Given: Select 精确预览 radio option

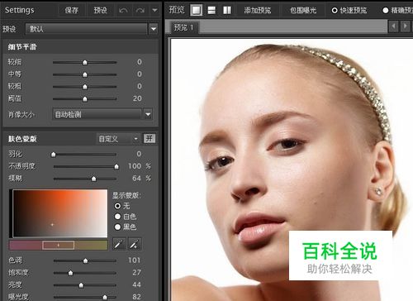Looking at the screenshot, I should pyautogui.click(x=386, y=11).
